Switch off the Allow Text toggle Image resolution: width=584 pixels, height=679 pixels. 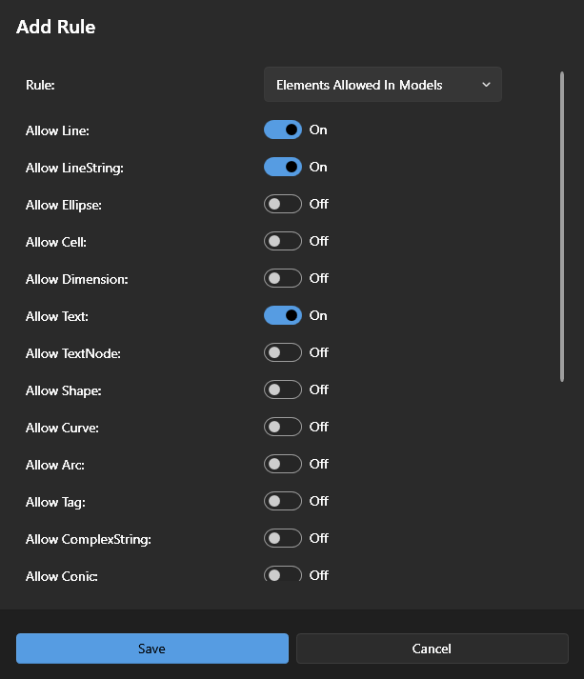coord(283,315)
